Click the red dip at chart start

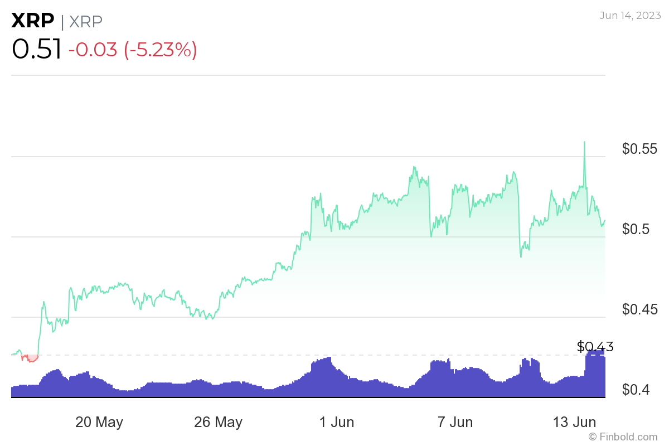click(x=31, y=358)
